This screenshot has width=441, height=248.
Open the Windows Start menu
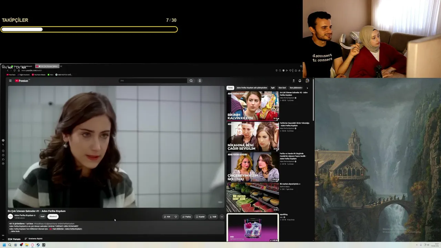4,245
